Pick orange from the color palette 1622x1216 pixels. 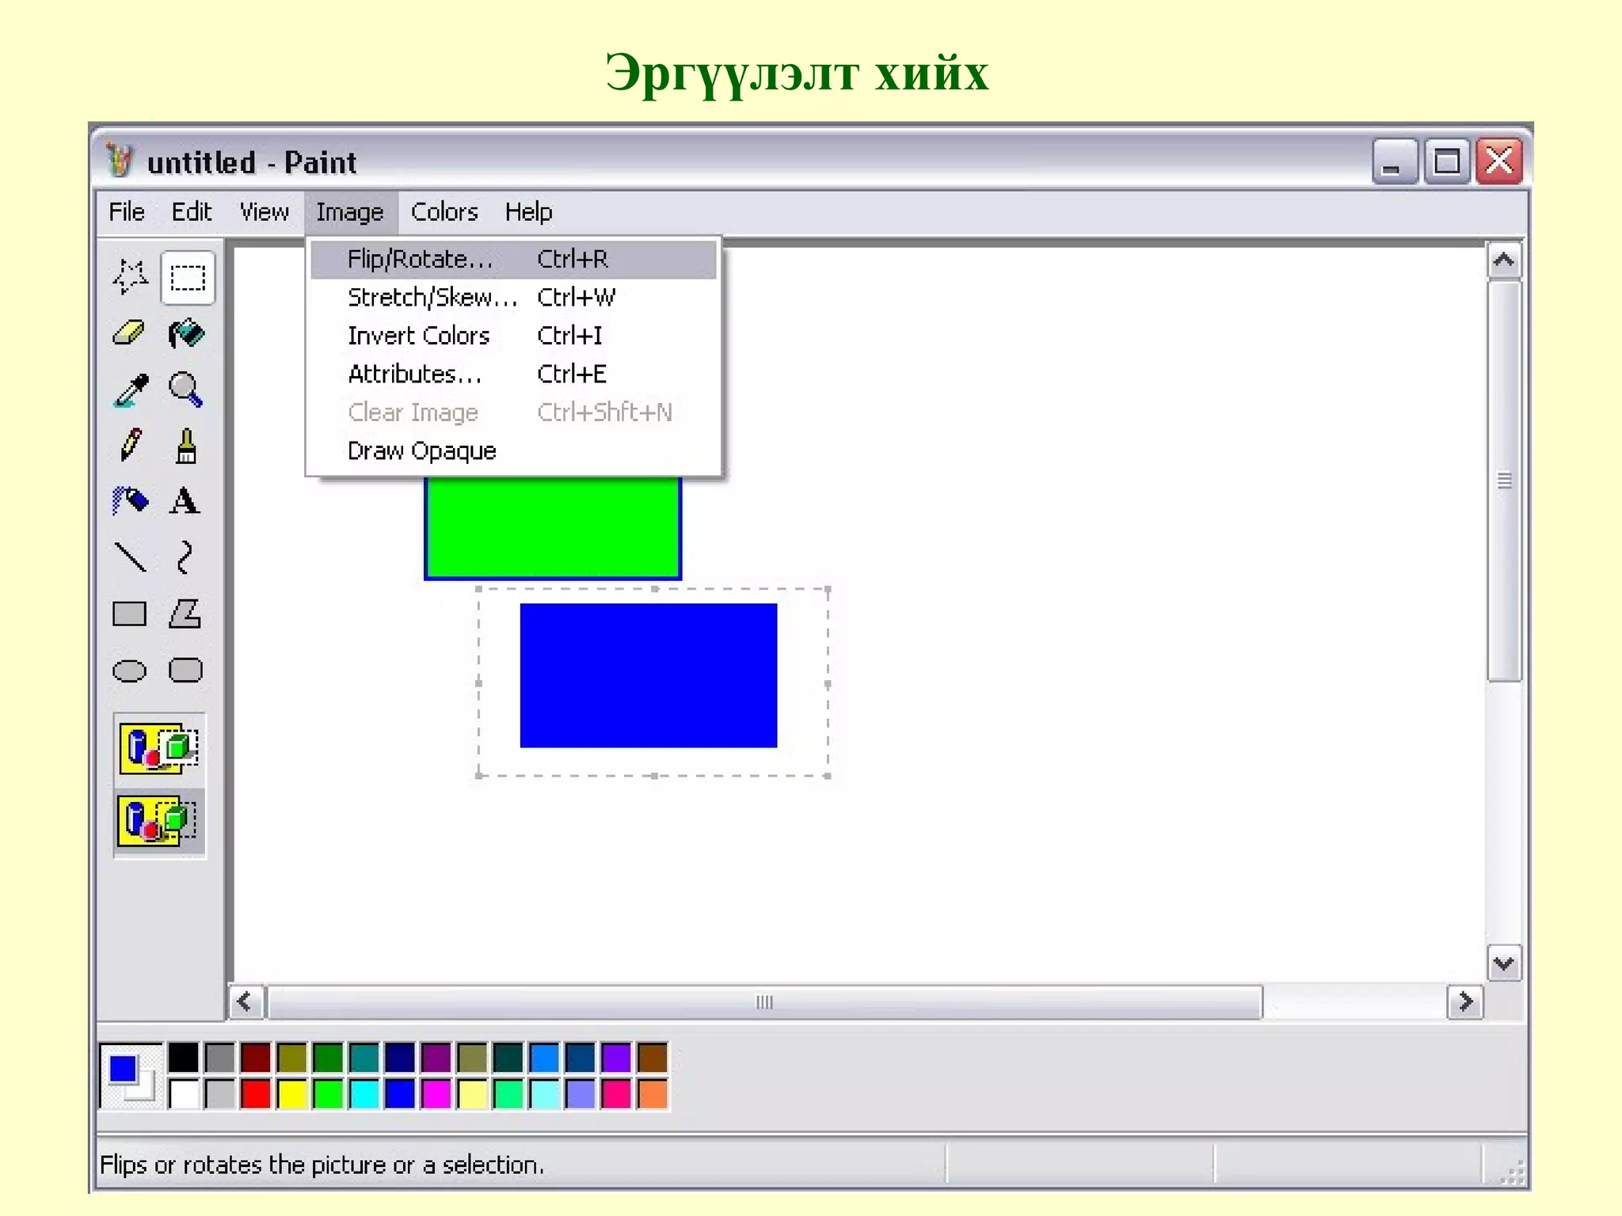(x=653, y=1094)
